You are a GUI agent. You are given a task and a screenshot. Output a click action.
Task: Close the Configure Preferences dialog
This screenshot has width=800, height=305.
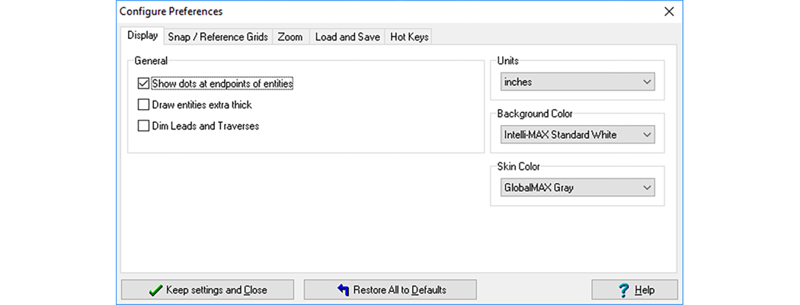(x=669, y=11)
